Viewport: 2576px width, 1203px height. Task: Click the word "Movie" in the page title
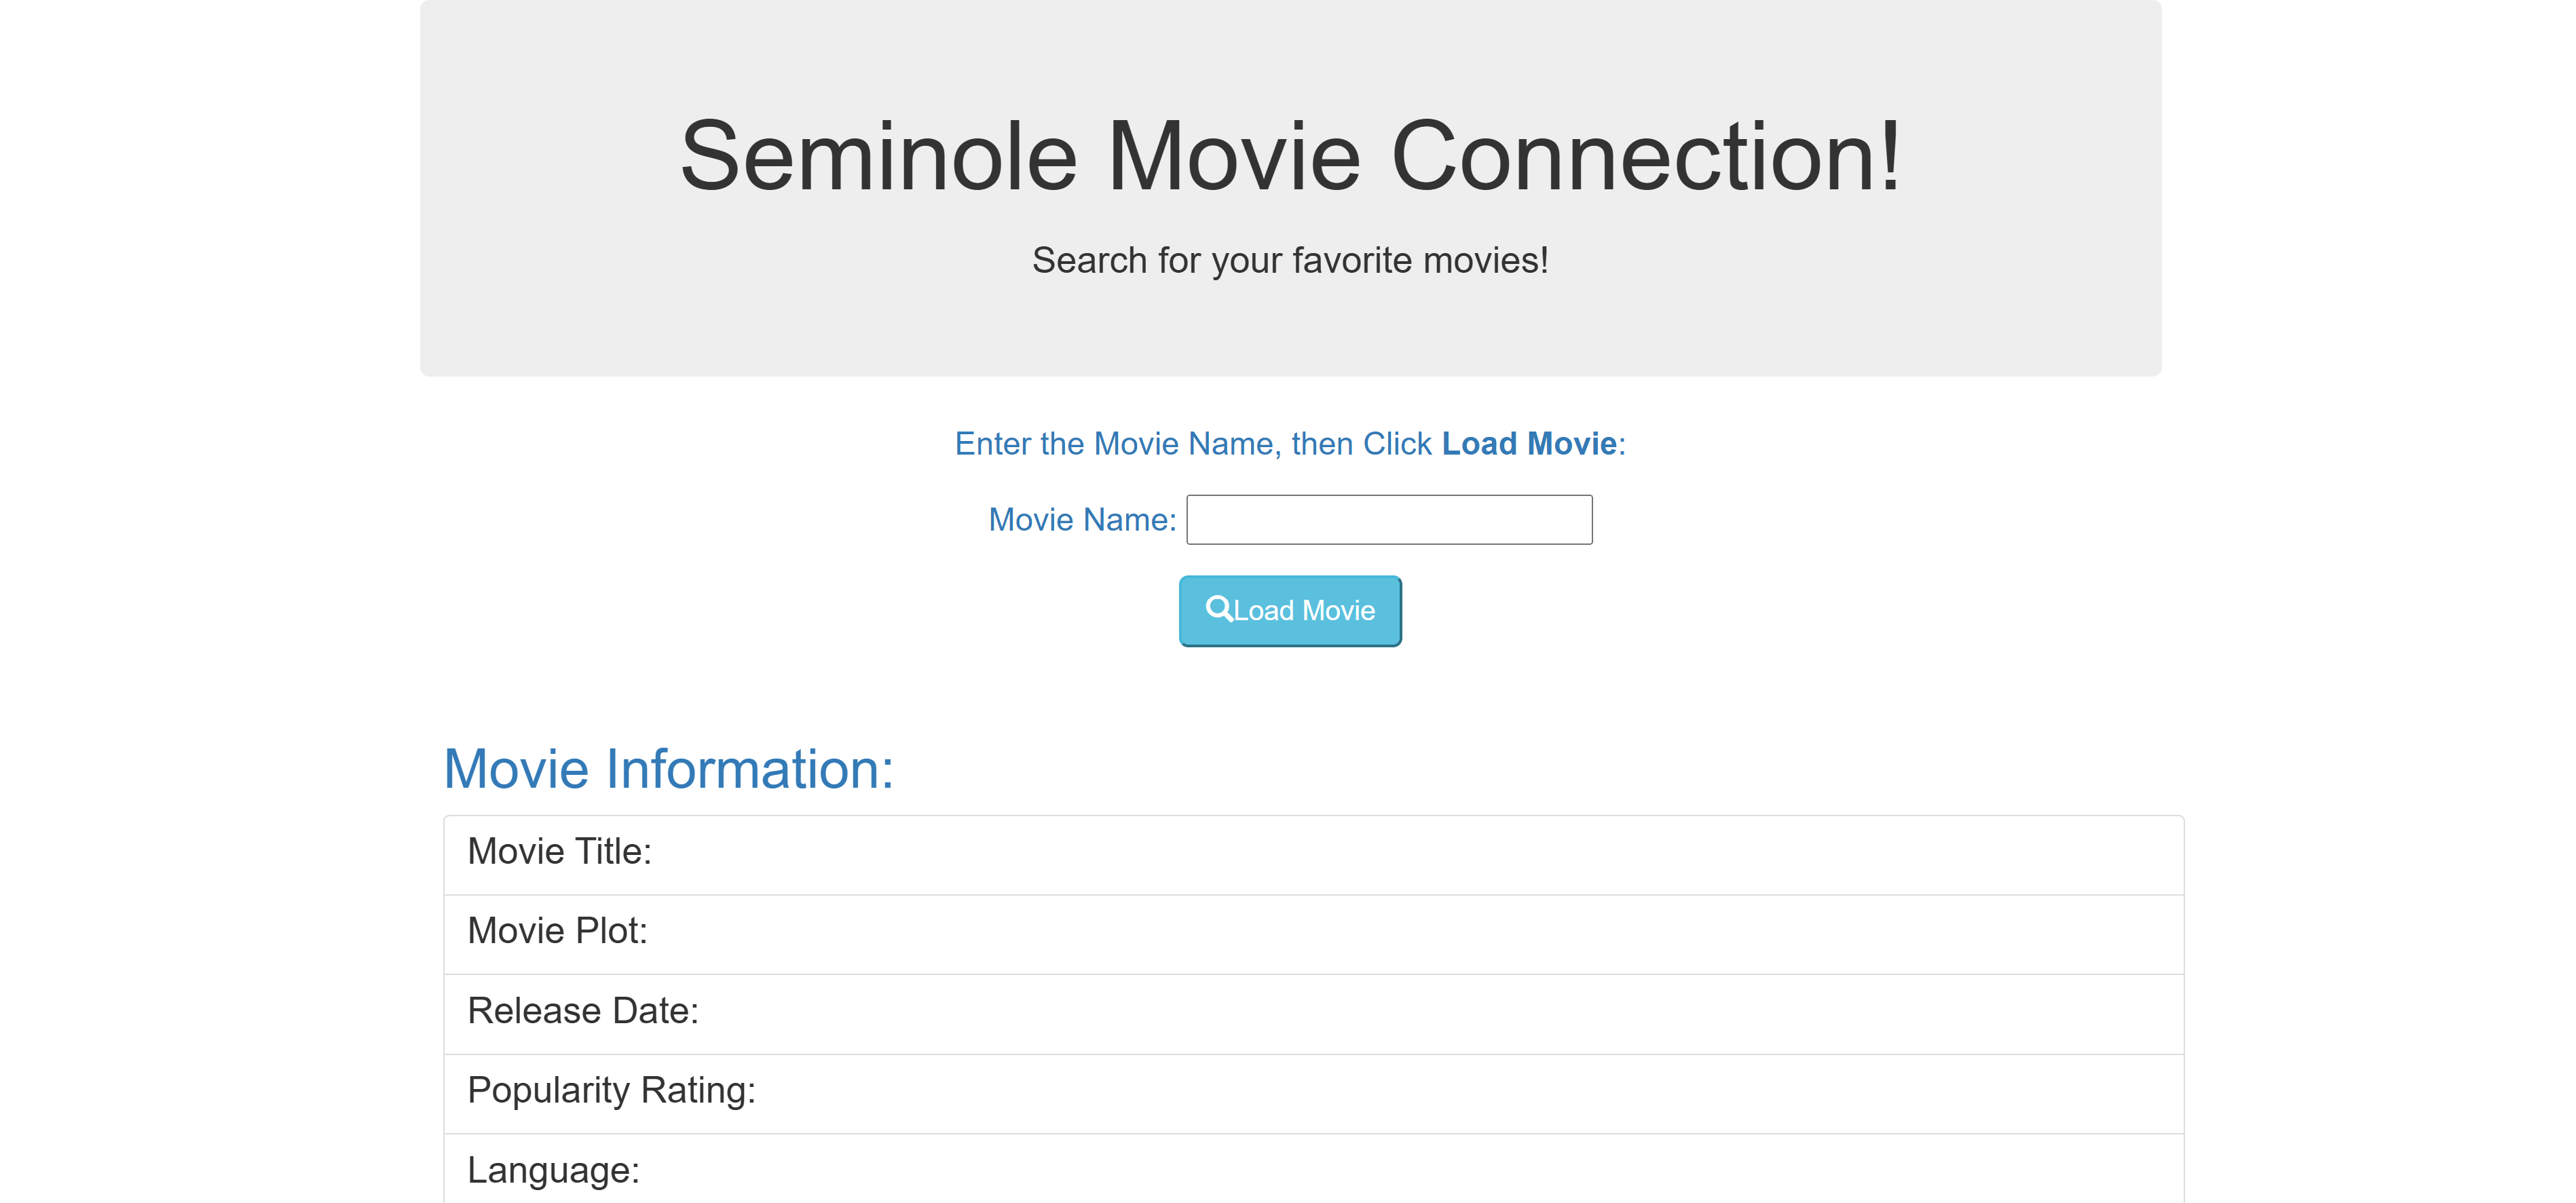1233,157
